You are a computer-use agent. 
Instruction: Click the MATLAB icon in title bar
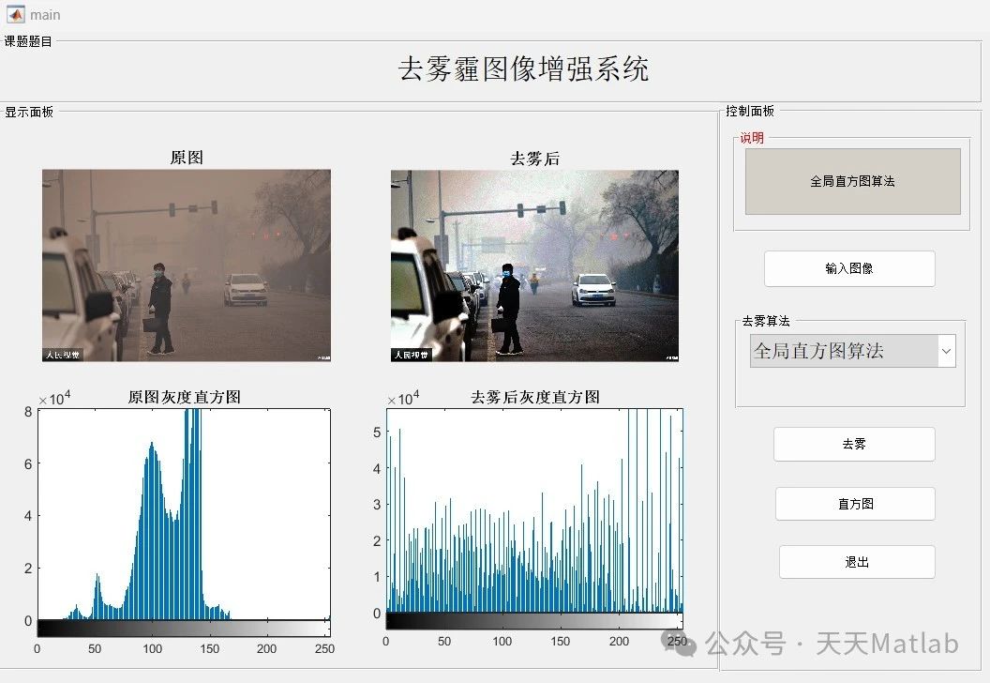[15, 14]
